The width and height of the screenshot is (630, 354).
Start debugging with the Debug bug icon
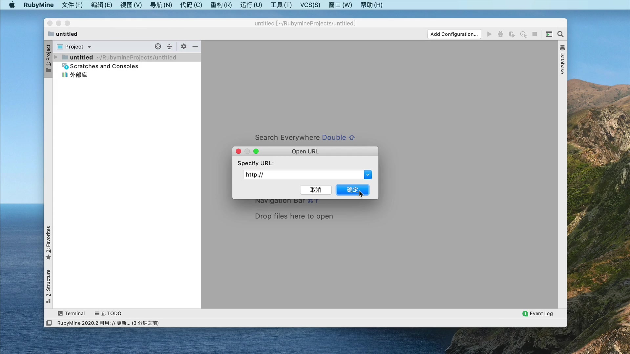click(x=500, y=34)
